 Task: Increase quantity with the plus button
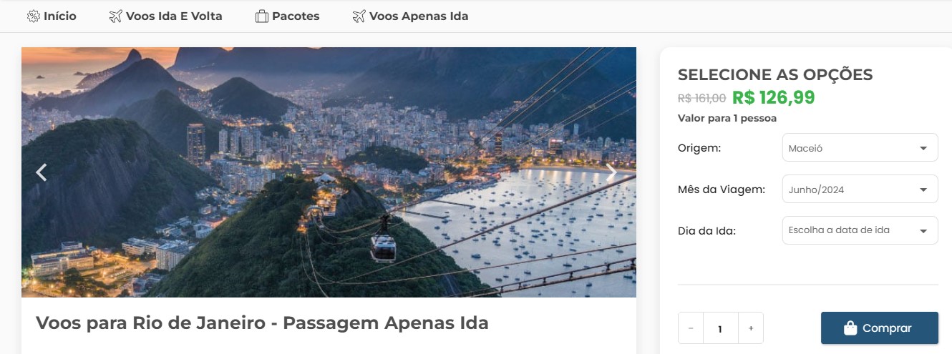(x=751, y=328)
